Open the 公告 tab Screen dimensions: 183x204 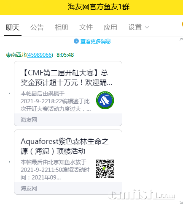tap(37, 28)
